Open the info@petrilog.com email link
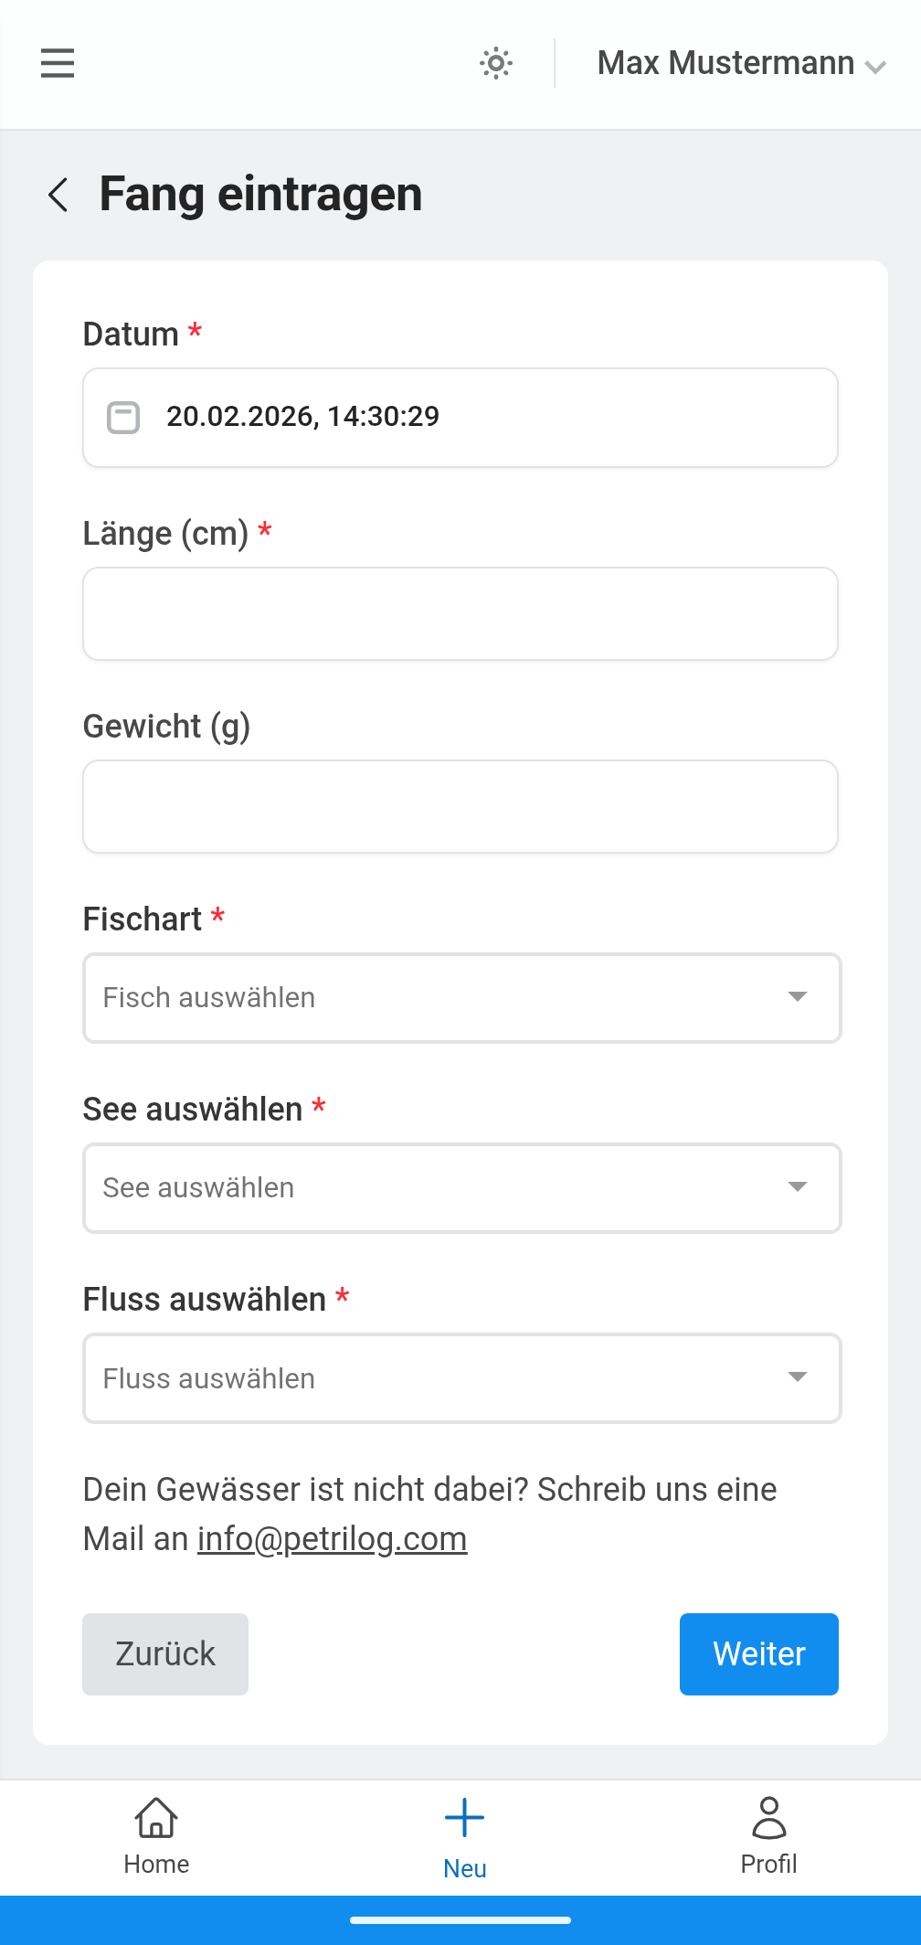Image resolution: width=921 pixels, height=1945 pixels. pos(332,1539)
